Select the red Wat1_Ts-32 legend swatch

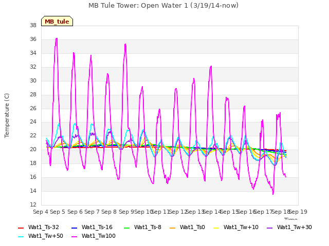[21, 228]
